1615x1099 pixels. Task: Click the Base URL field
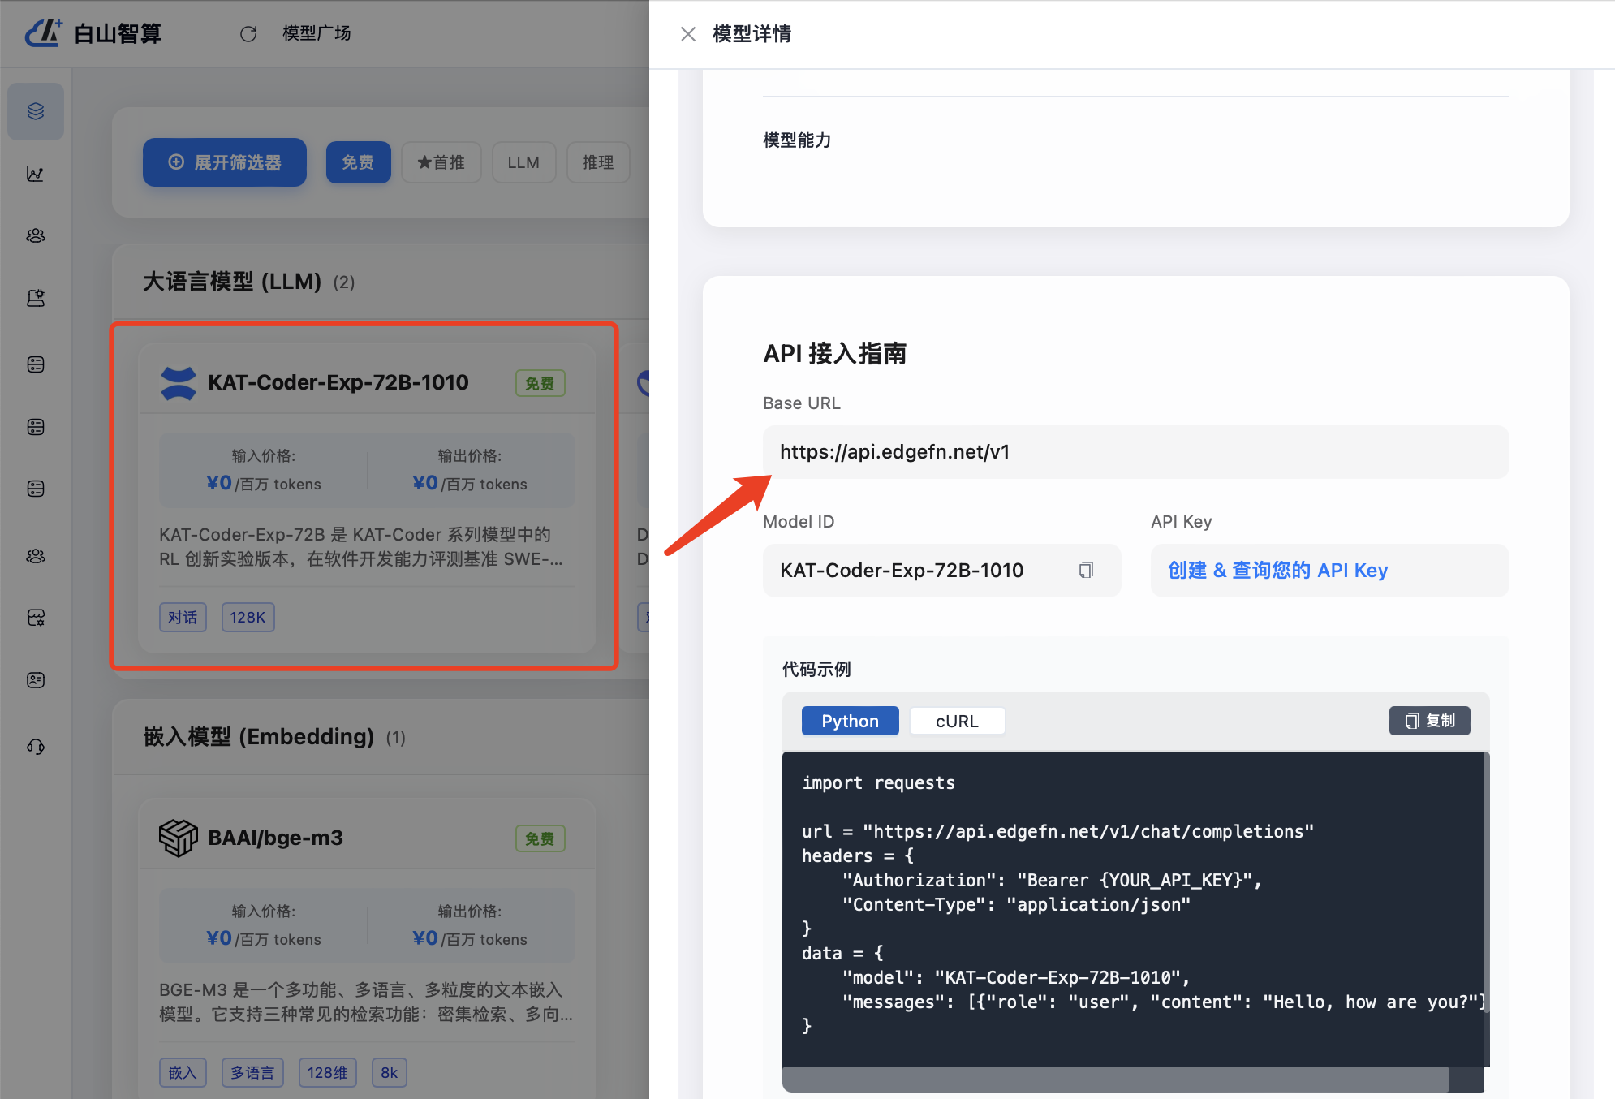pyautogui.click(x=1135, y=452)
